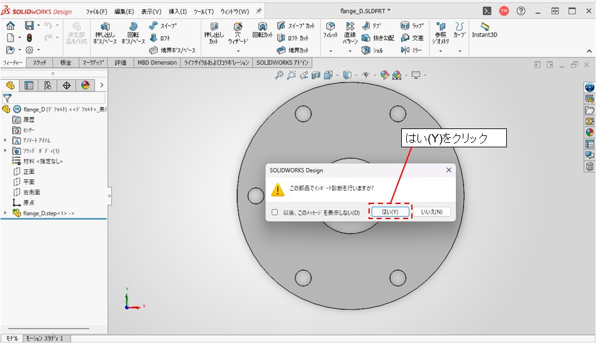
Task: Switch to the スケッチ tab
Action: [x=39, y=62]
